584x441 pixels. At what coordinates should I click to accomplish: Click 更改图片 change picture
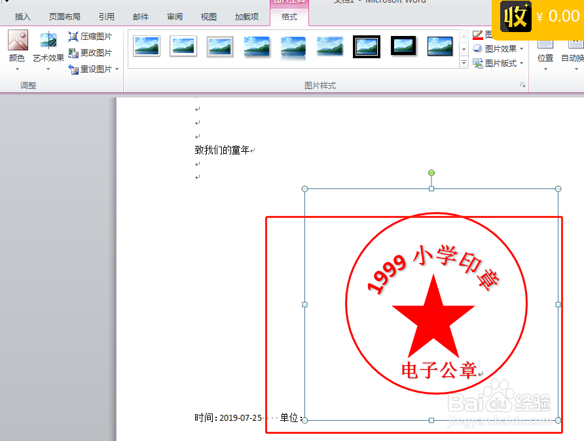coord(90,53)
